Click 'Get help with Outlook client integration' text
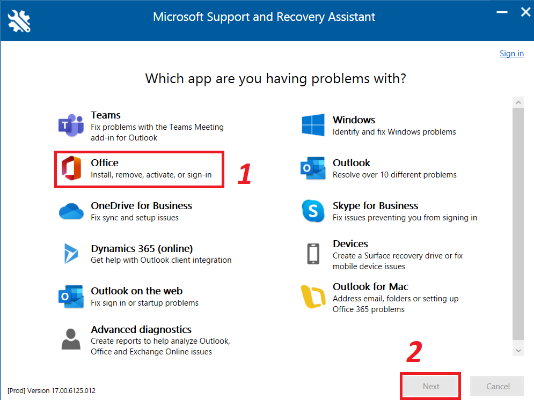This screenshot has height=400, width=534. [x=161, y=260]
